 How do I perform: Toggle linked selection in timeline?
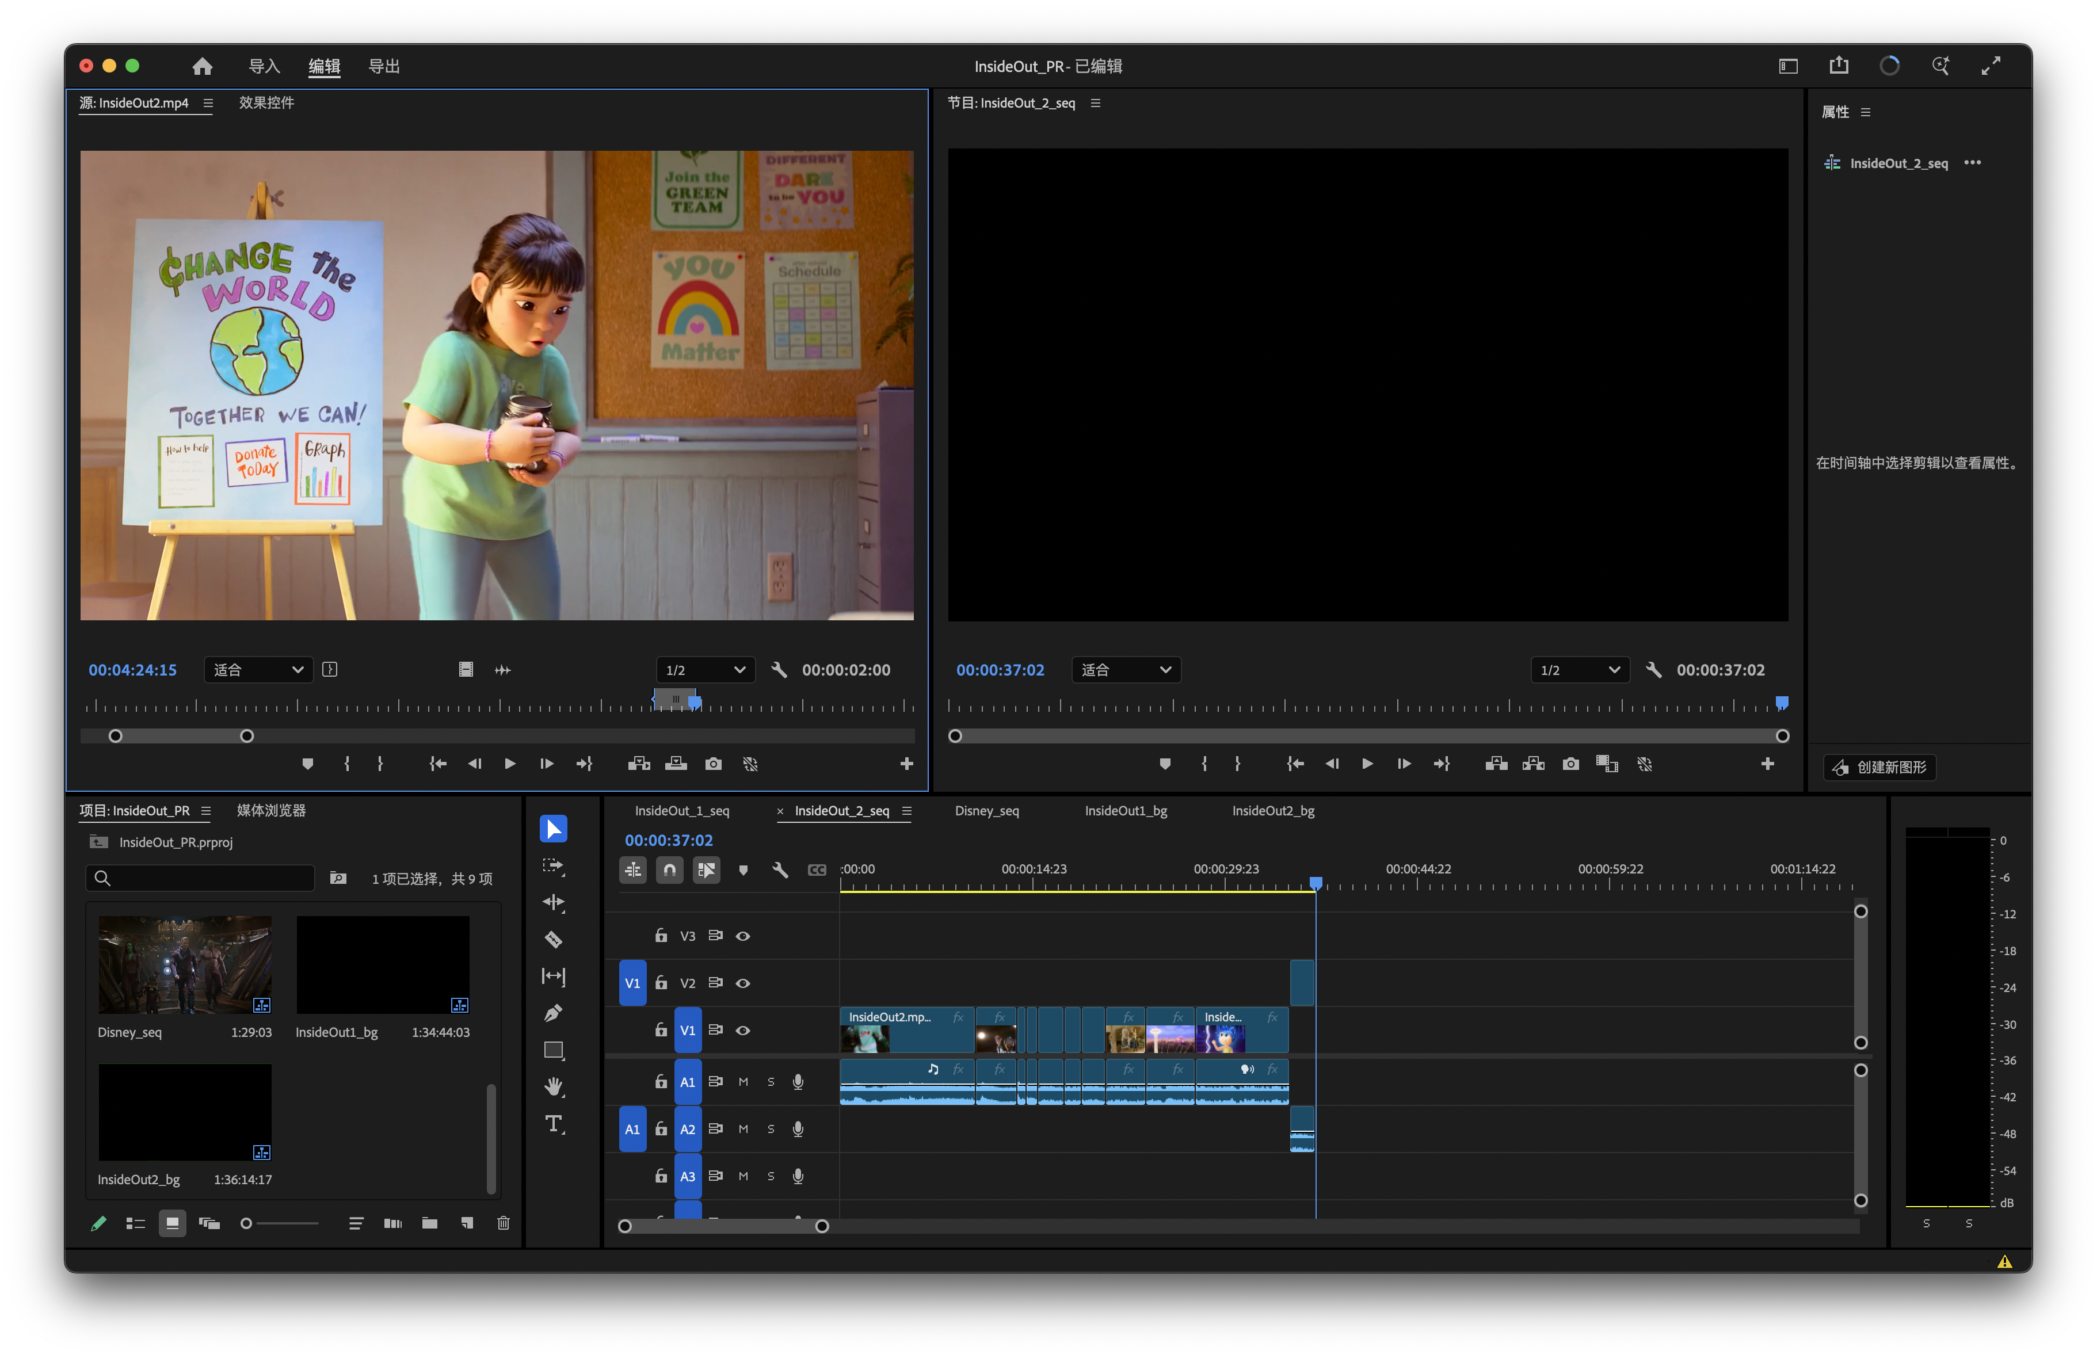point(707,871)
